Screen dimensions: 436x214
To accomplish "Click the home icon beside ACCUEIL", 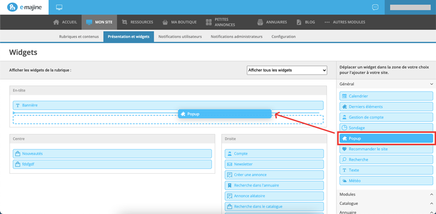I will [56, 22].
